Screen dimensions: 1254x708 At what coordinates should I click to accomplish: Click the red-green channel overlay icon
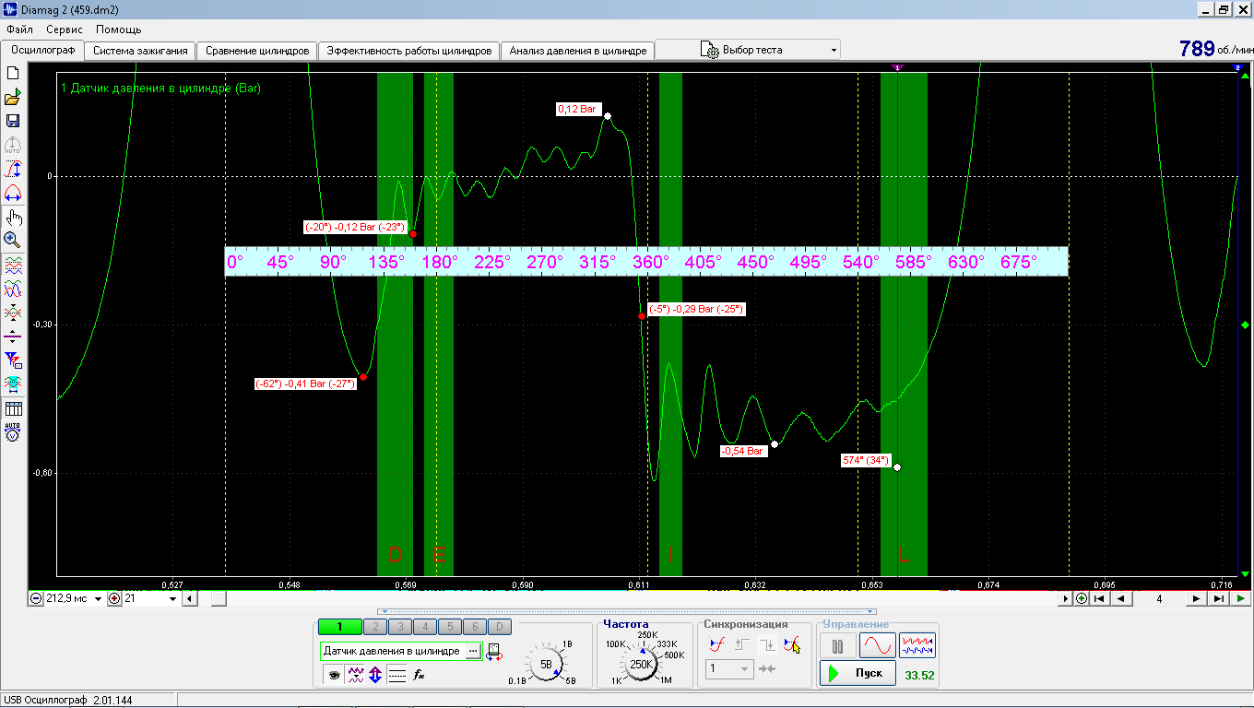13,265
